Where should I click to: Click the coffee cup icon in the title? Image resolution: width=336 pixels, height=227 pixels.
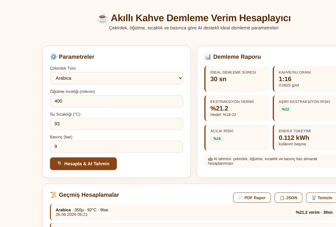pyautogui.click(x=102, y=18)
